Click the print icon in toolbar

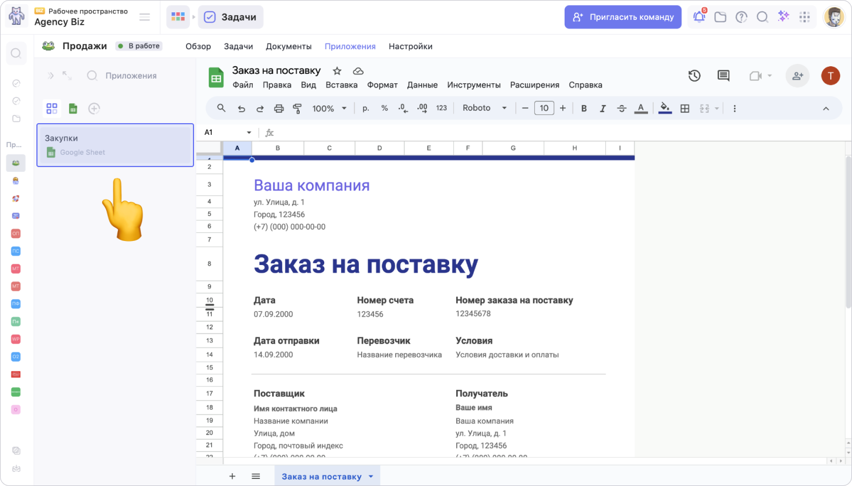click(279, 108)
